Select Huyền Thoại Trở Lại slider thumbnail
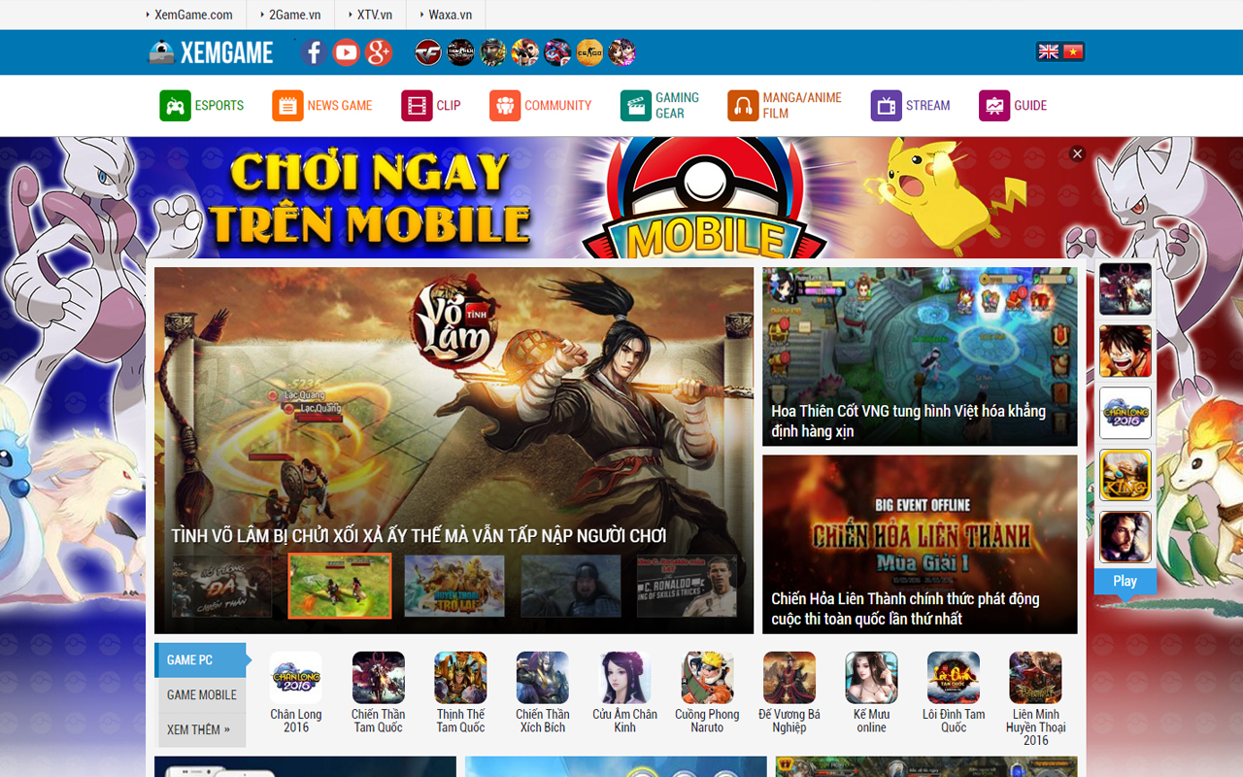Image resolution: width=1243 pixels, height=777 pixels. click(454, 586)
